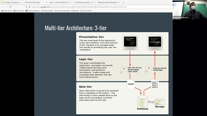This screenshot has height=116, width=207.
Task: Open a new browser tab
Action: [123, 2]
